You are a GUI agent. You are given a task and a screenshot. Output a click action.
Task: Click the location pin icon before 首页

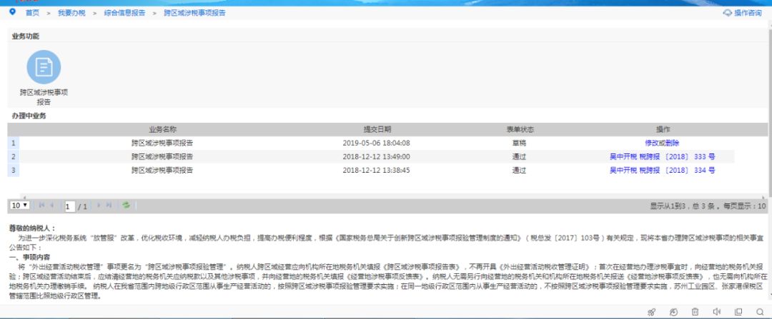click(x=12, y=12)
